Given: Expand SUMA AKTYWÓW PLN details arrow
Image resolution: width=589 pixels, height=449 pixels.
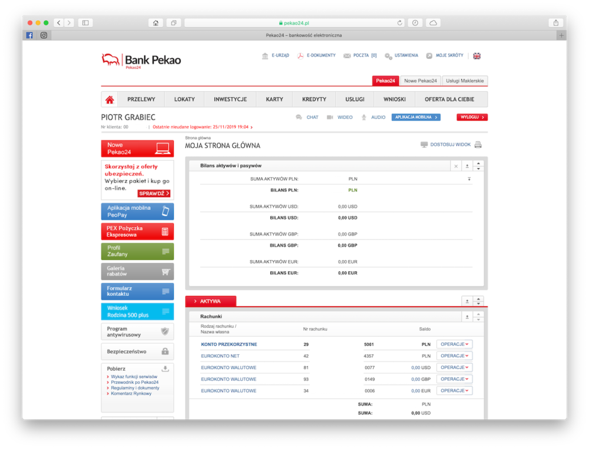Looking at the screenshot, I should pos(469,179).
